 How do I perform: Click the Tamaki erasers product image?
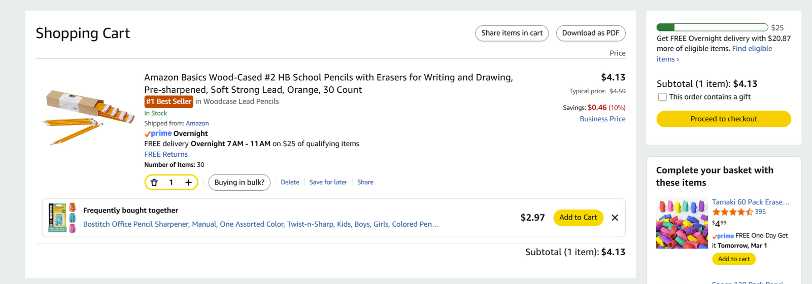click(682, 223)
